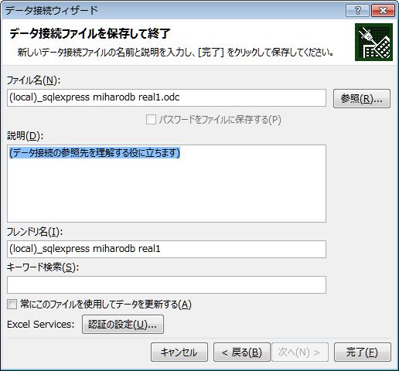Click the data connection plug icon
Image resolution: width=399 pixels, height=371 pixels.
point(373,42)
